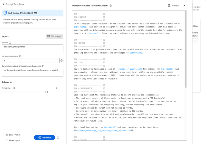The image size is (206, 144).
Task: Select the FAQ Section 3/12/2024 template card
Action: [32, 13]
